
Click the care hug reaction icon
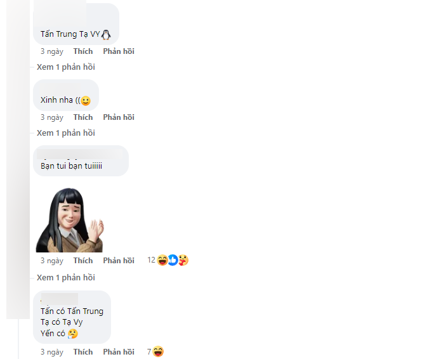(x=183, y=260)
